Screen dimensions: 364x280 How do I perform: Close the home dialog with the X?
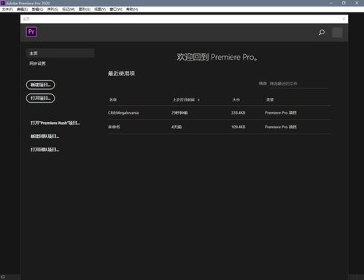[344, 19]
